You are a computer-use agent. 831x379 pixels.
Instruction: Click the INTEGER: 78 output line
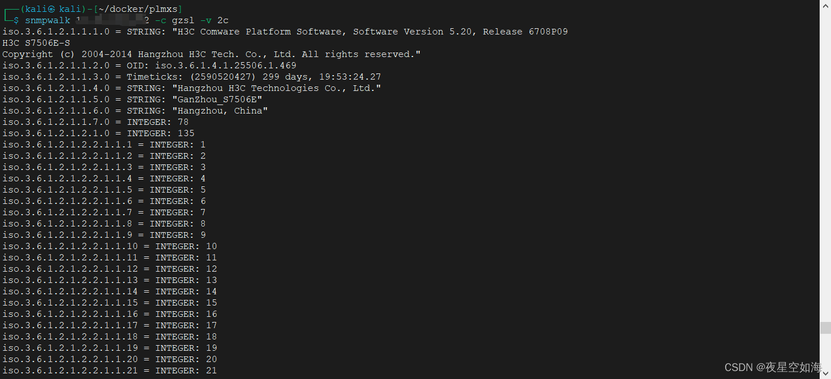click(157, 122)
